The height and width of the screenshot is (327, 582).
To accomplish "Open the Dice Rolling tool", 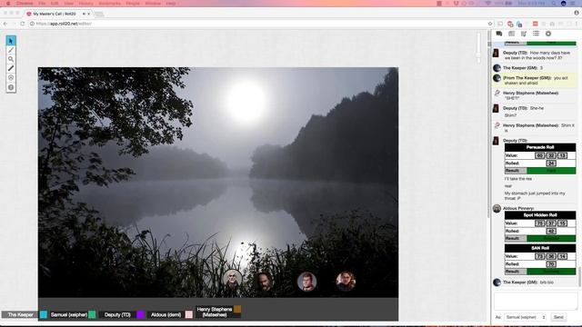I will [11, 78].
